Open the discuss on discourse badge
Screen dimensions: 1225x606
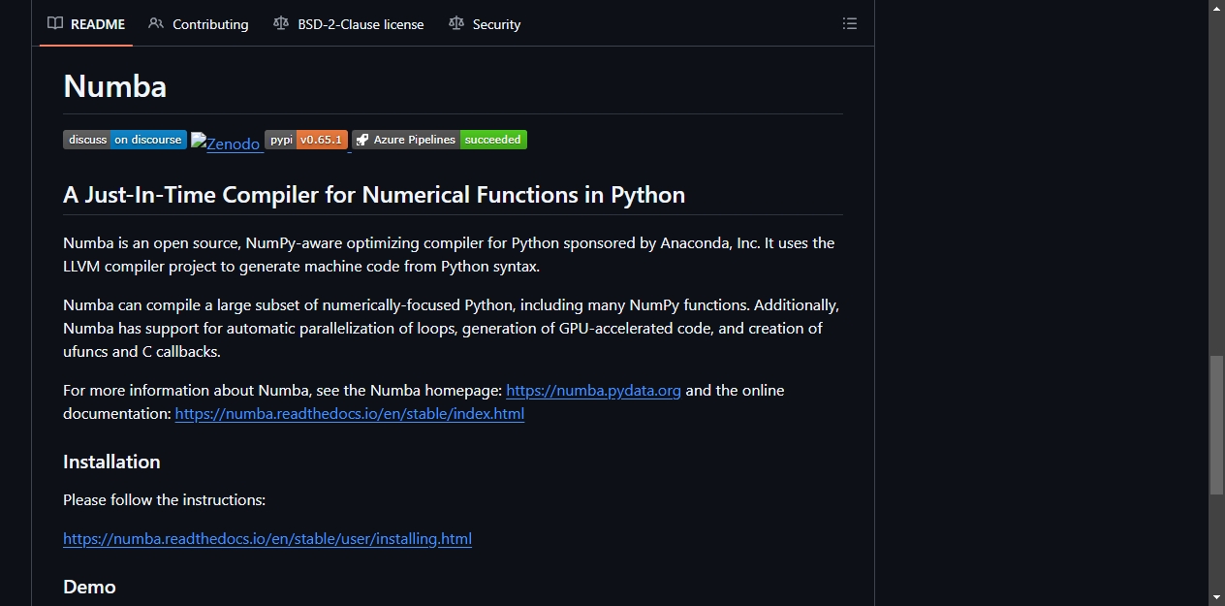click(125, 140)
